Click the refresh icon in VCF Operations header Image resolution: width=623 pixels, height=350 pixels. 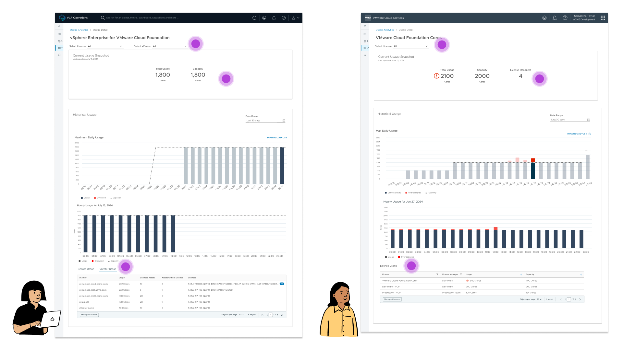[254, 18]
